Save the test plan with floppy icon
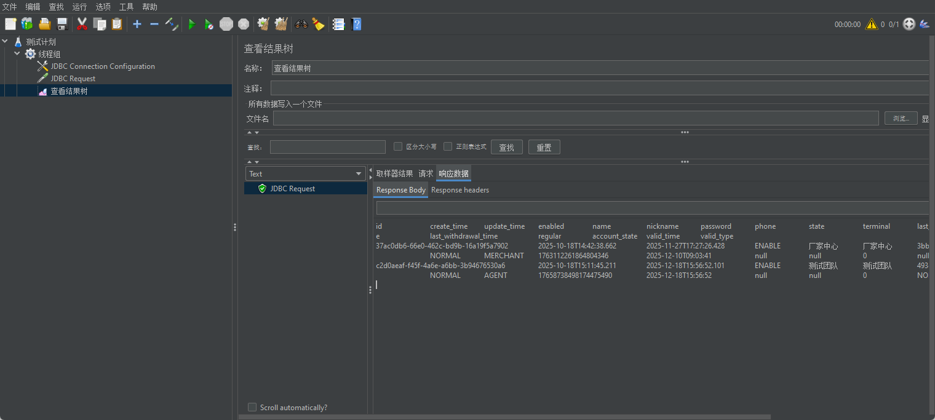935x420 pixels. pyautogui.click(x=62, y=24)
